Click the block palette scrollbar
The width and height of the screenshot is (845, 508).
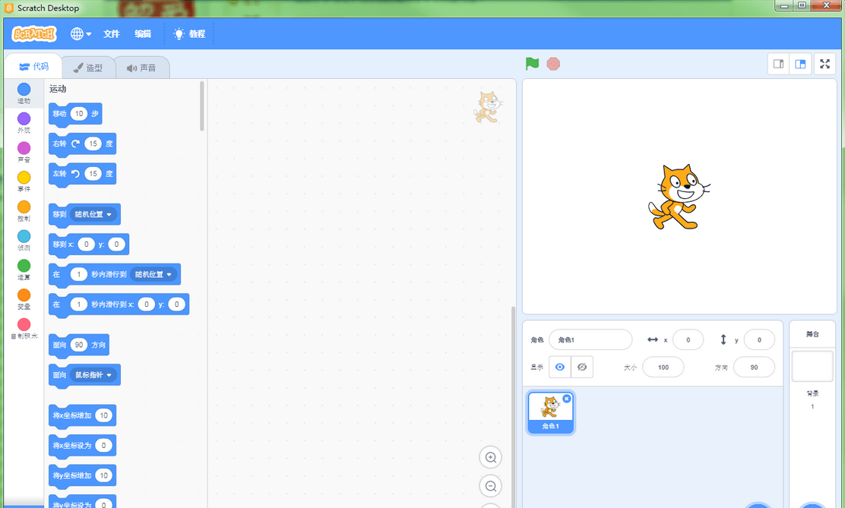(202, 106)
